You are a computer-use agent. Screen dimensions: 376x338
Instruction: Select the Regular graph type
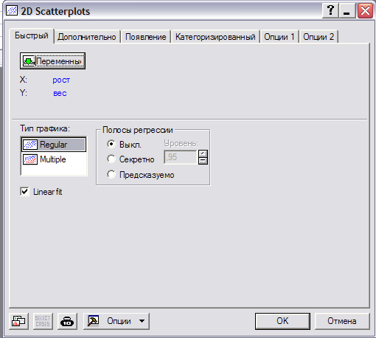click(54, 145)
